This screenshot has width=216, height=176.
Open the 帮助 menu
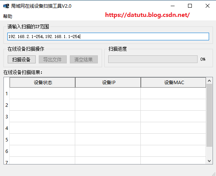pos(8,17)
